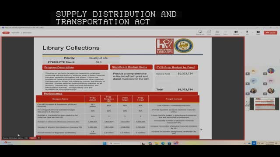Viewport: 280px width, 157px height.
Task: Open the Teams icon in taskbar
Action: (x=176, y=143)
